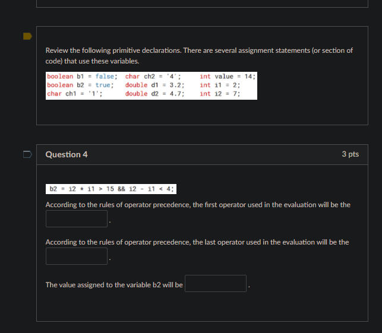The image size is (382, 333).
Task: Click the double d1 = 3.2 declaration
Action: 154,85
